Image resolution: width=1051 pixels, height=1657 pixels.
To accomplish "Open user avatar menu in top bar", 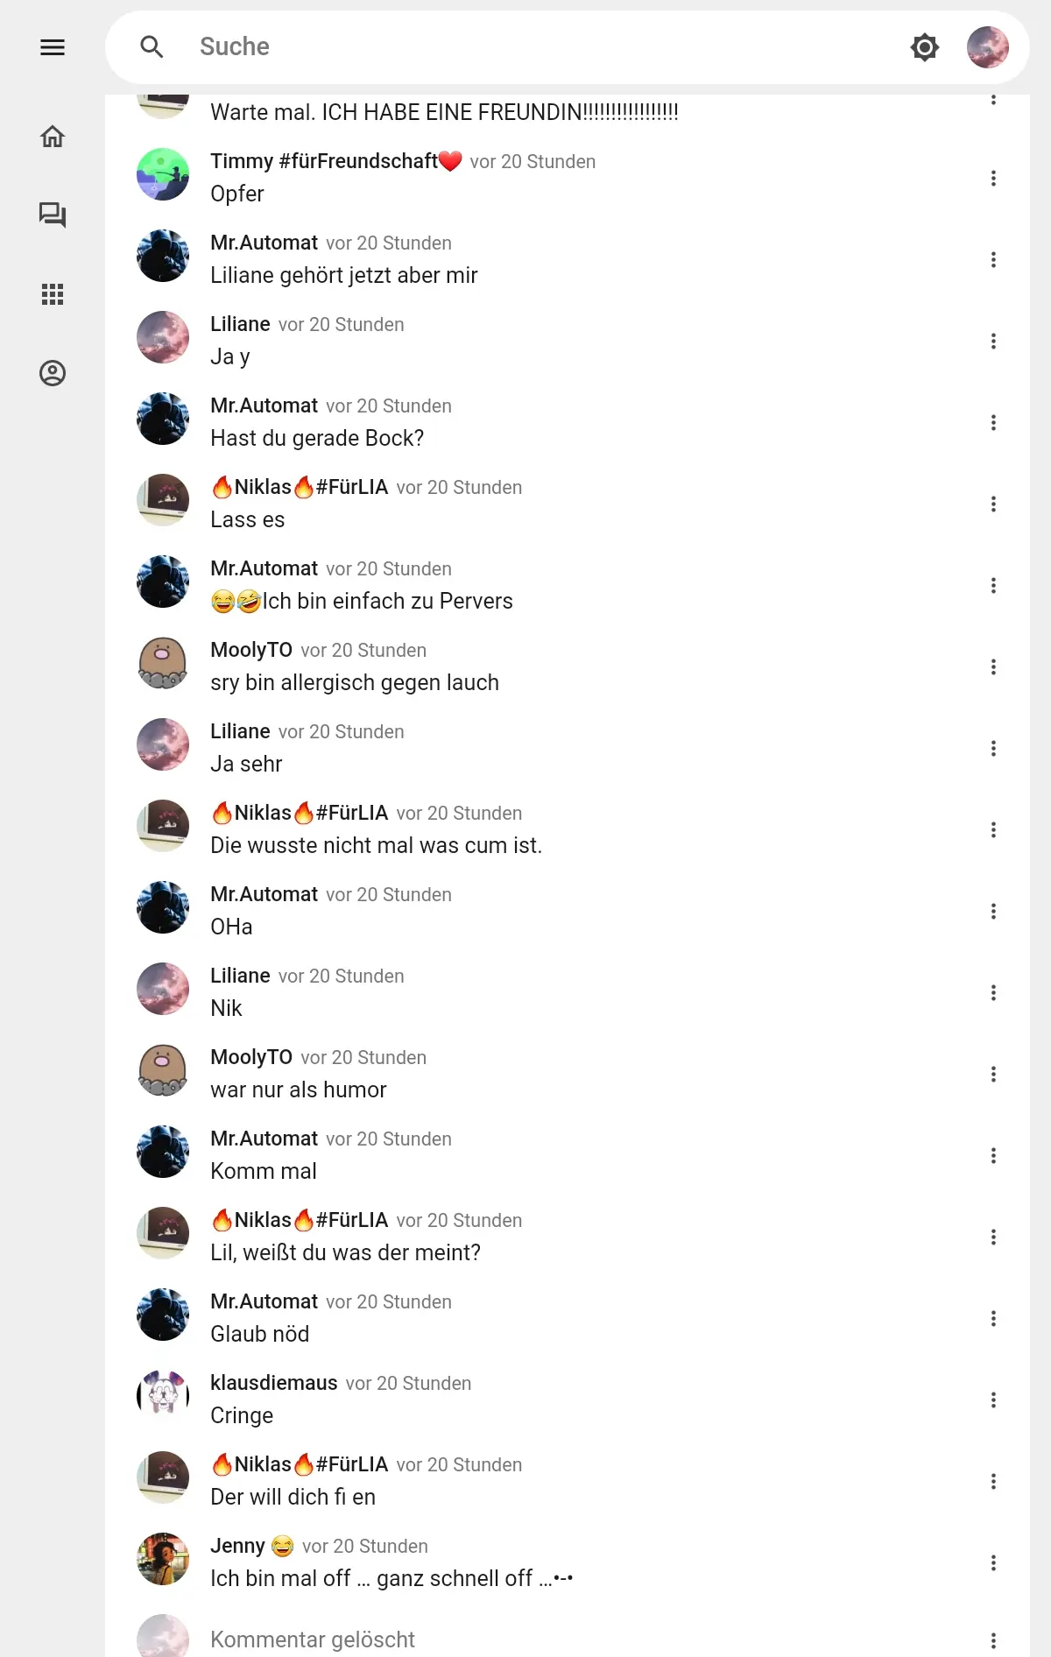I will coord(988,47).
